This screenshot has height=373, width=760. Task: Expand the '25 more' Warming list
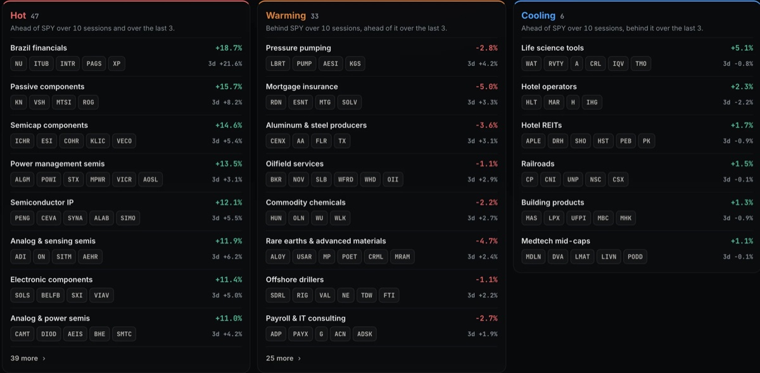(283, 358)
